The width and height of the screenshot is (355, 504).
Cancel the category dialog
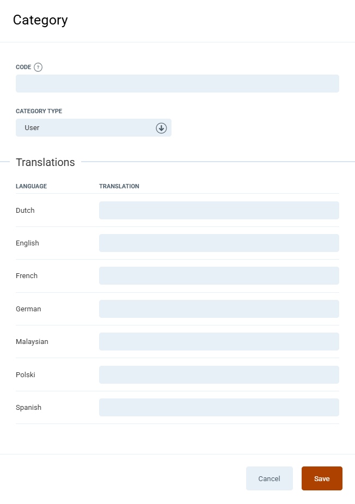(269, 479)
